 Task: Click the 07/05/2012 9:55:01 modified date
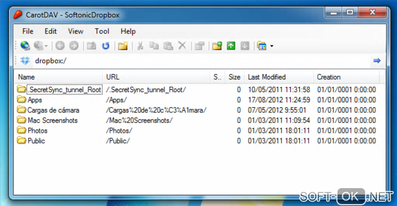coord(277,110)
